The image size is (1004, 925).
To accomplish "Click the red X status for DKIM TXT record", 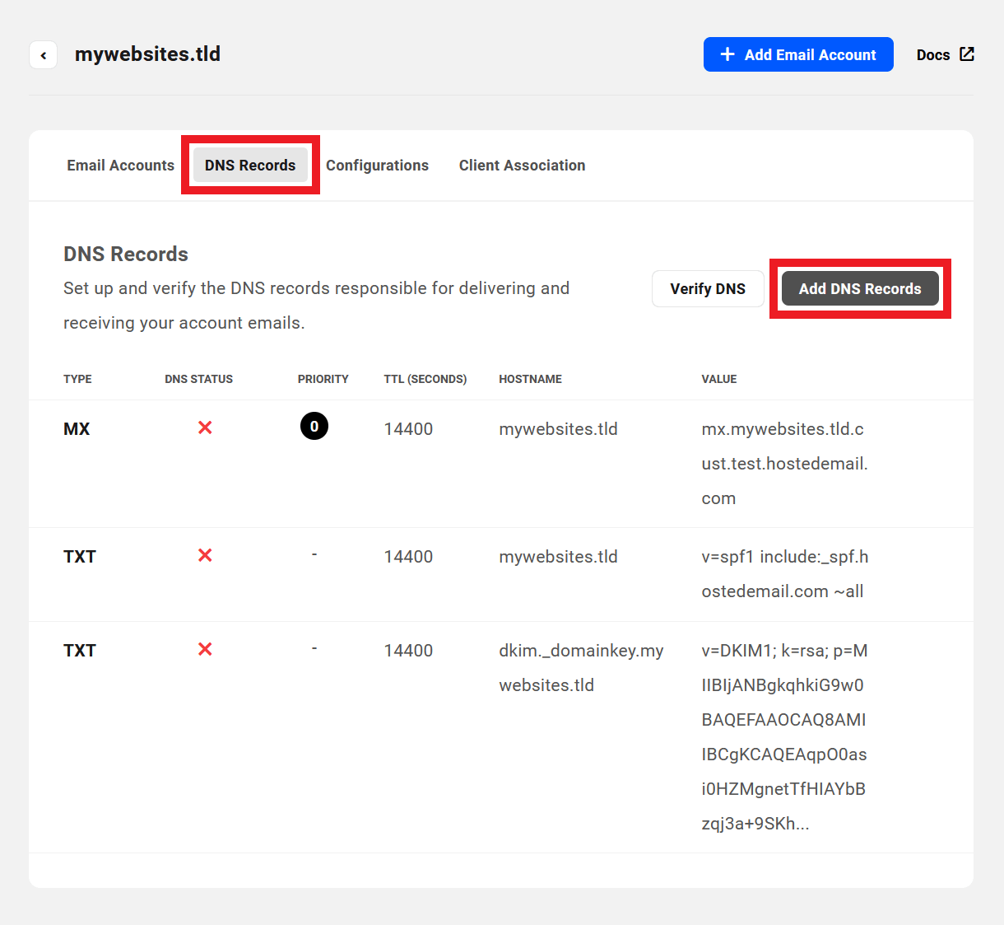I will point(205,649).
